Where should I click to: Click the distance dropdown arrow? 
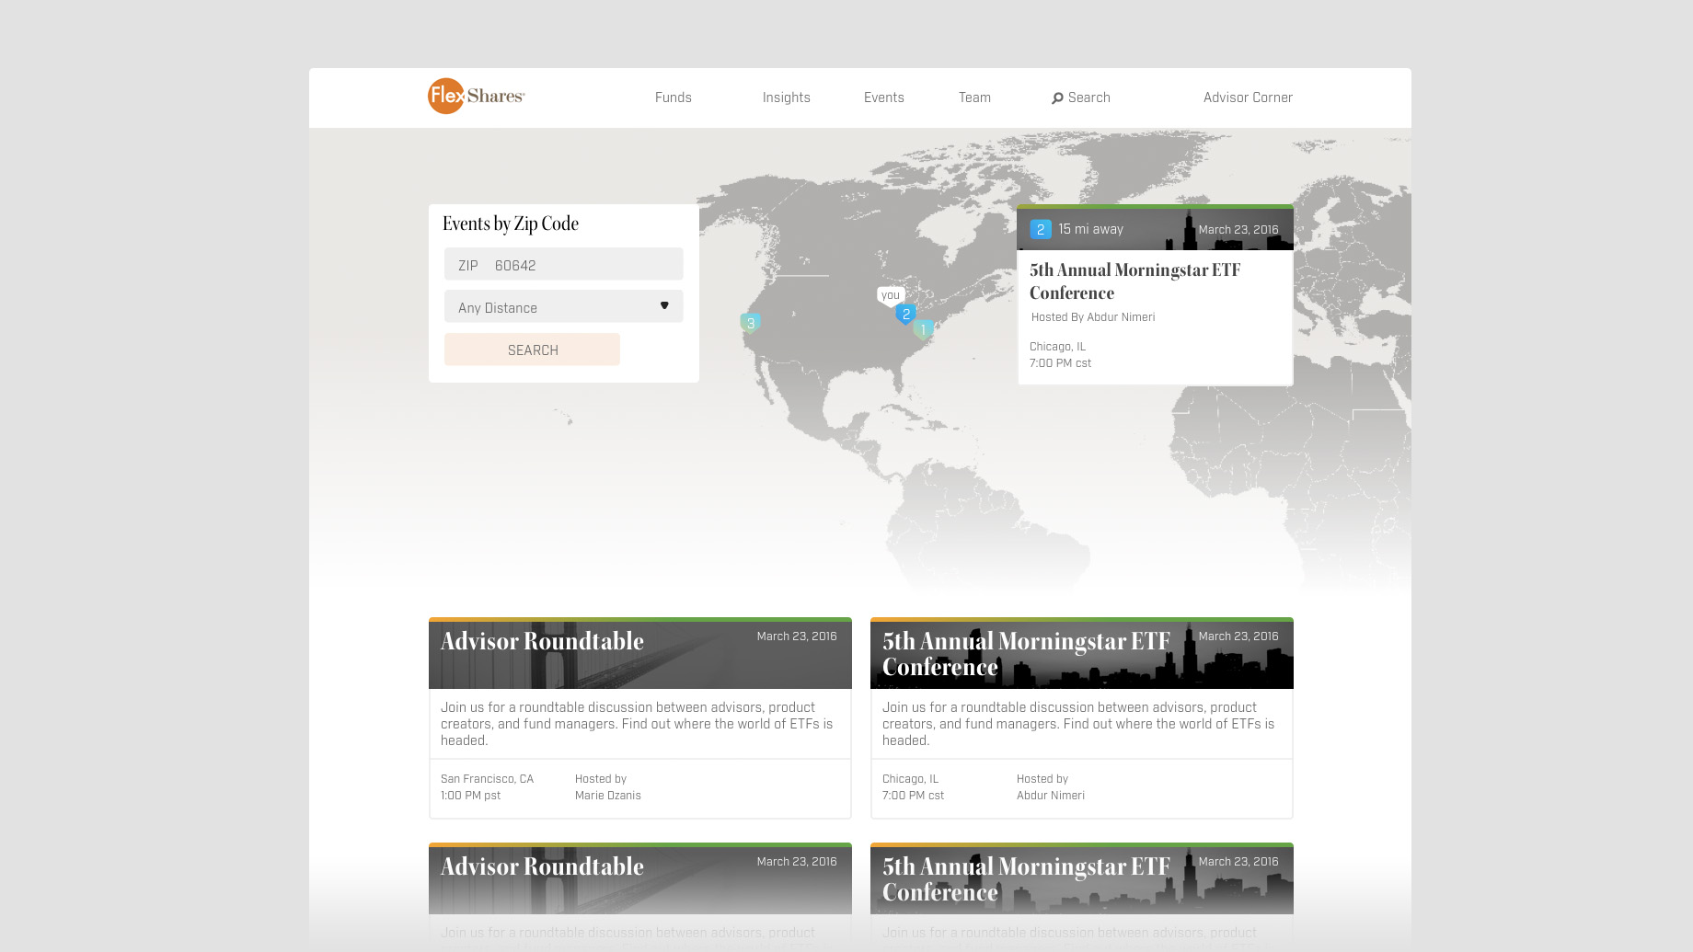(664, 306)
